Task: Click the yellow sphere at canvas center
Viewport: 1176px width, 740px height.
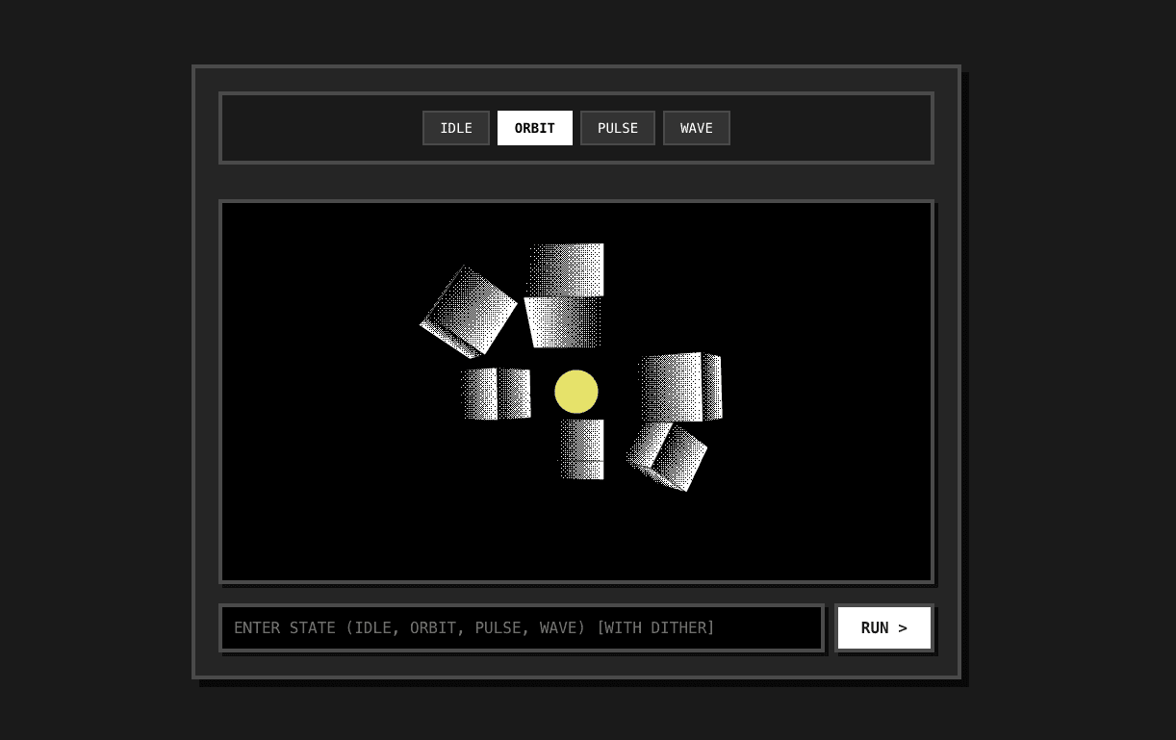Action: point(575,392)
